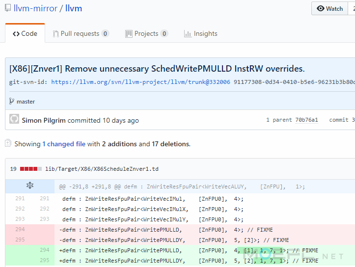
Task: Click added line number 295
Action: (44, 260)
